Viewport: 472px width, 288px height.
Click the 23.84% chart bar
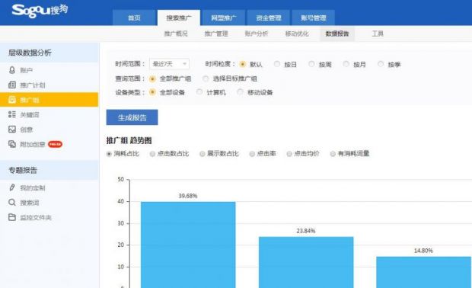(306, 262)
